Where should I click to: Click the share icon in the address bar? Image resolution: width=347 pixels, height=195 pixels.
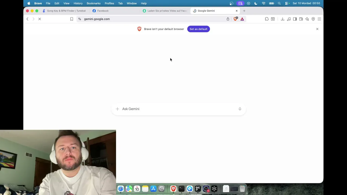228,19
